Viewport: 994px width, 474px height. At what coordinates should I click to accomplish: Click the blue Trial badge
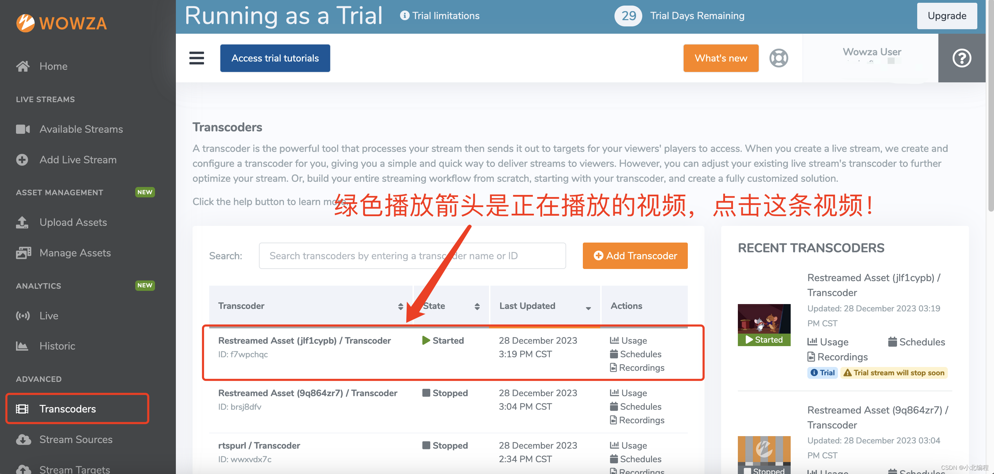822,373
